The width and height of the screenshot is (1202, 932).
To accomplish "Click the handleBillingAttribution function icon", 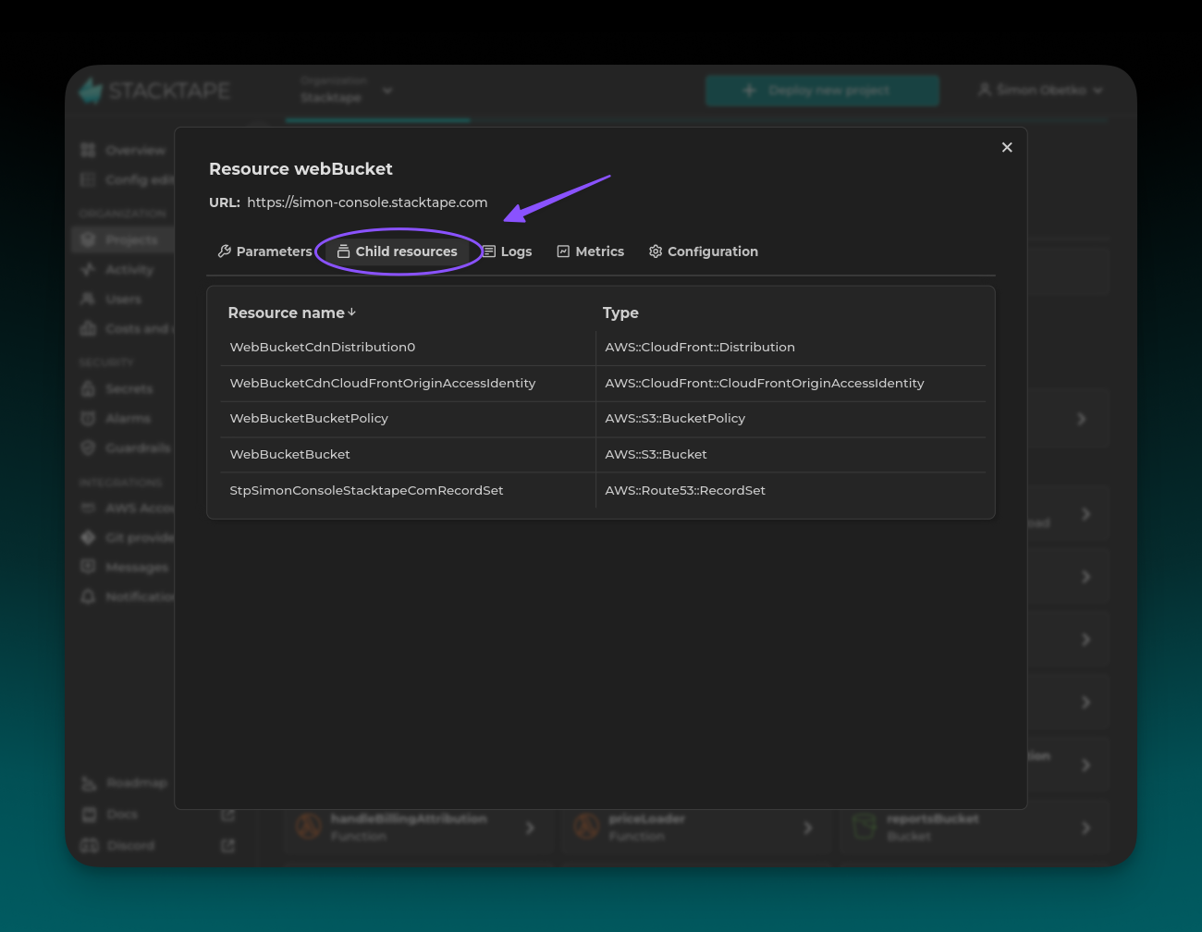I will tap(309, 826).
